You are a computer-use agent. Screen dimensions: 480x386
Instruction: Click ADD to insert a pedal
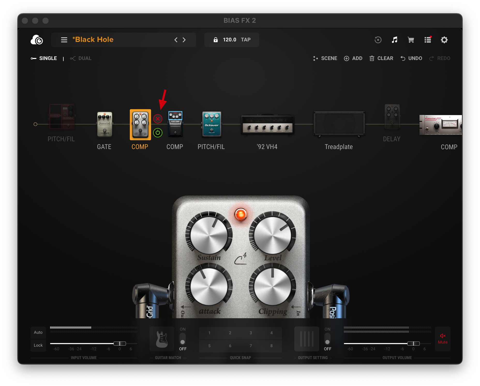[x=353, y=58]
